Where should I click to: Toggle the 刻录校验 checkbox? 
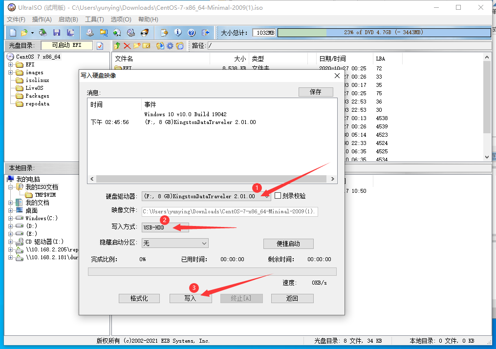[278, 196]
